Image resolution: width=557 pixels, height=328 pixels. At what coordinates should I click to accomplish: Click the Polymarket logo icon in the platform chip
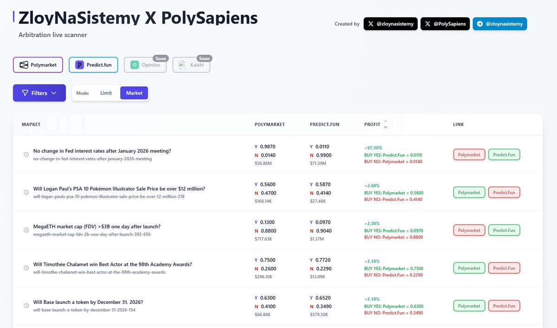click(24, 65)
